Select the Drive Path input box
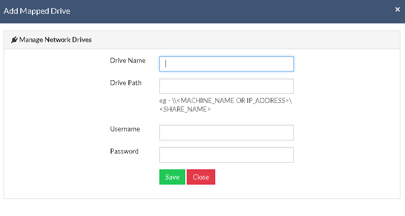This screenshot has width=405, height=216. click(x=226, y=86)
